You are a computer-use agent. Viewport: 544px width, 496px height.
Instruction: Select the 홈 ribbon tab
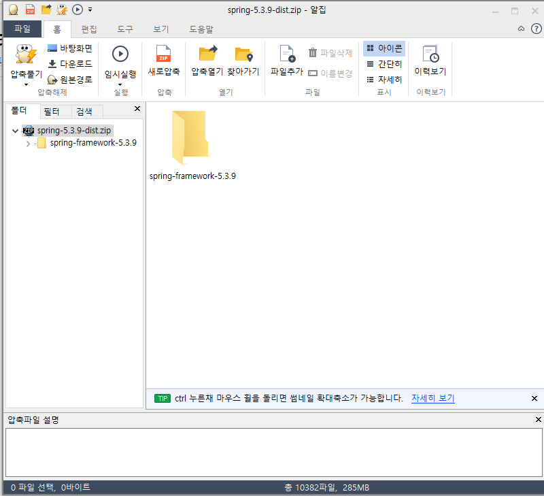tap(57, 29)
